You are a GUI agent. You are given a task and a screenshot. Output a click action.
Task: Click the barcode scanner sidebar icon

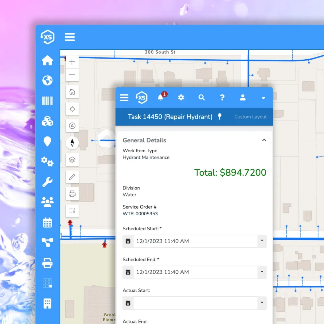[47, 101]
